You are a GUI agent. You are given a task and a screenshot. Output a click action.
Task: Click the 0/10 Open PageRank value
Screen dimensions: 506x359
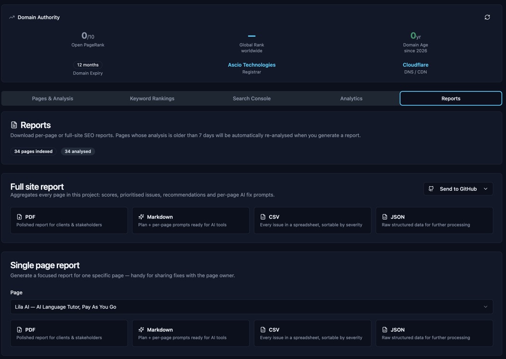coord(88,36)
